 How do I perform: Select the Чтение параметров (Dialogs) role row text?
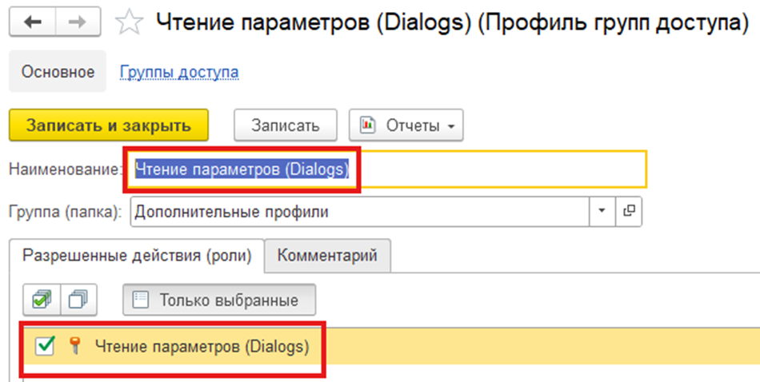[x=202, y=346]
